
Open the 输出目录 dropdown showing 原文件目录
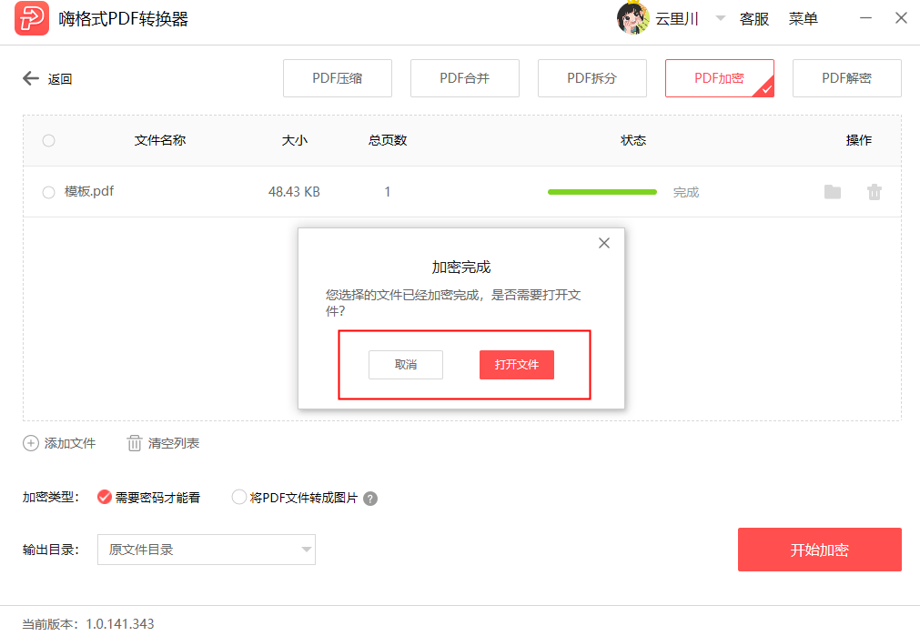(207, 550)
